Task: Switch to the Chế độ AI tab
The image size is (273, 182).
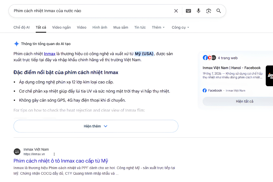Action: coord(22,27)
